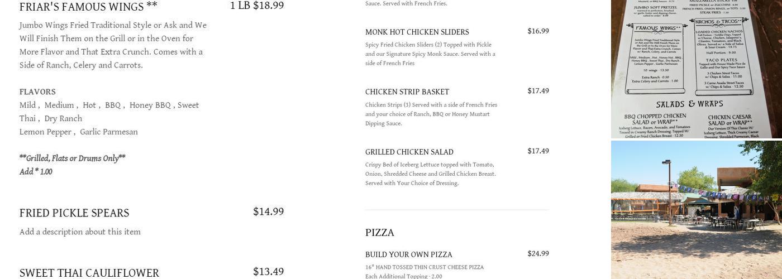Select Monk Hot Chicken Sliders item

click(417, 32)
